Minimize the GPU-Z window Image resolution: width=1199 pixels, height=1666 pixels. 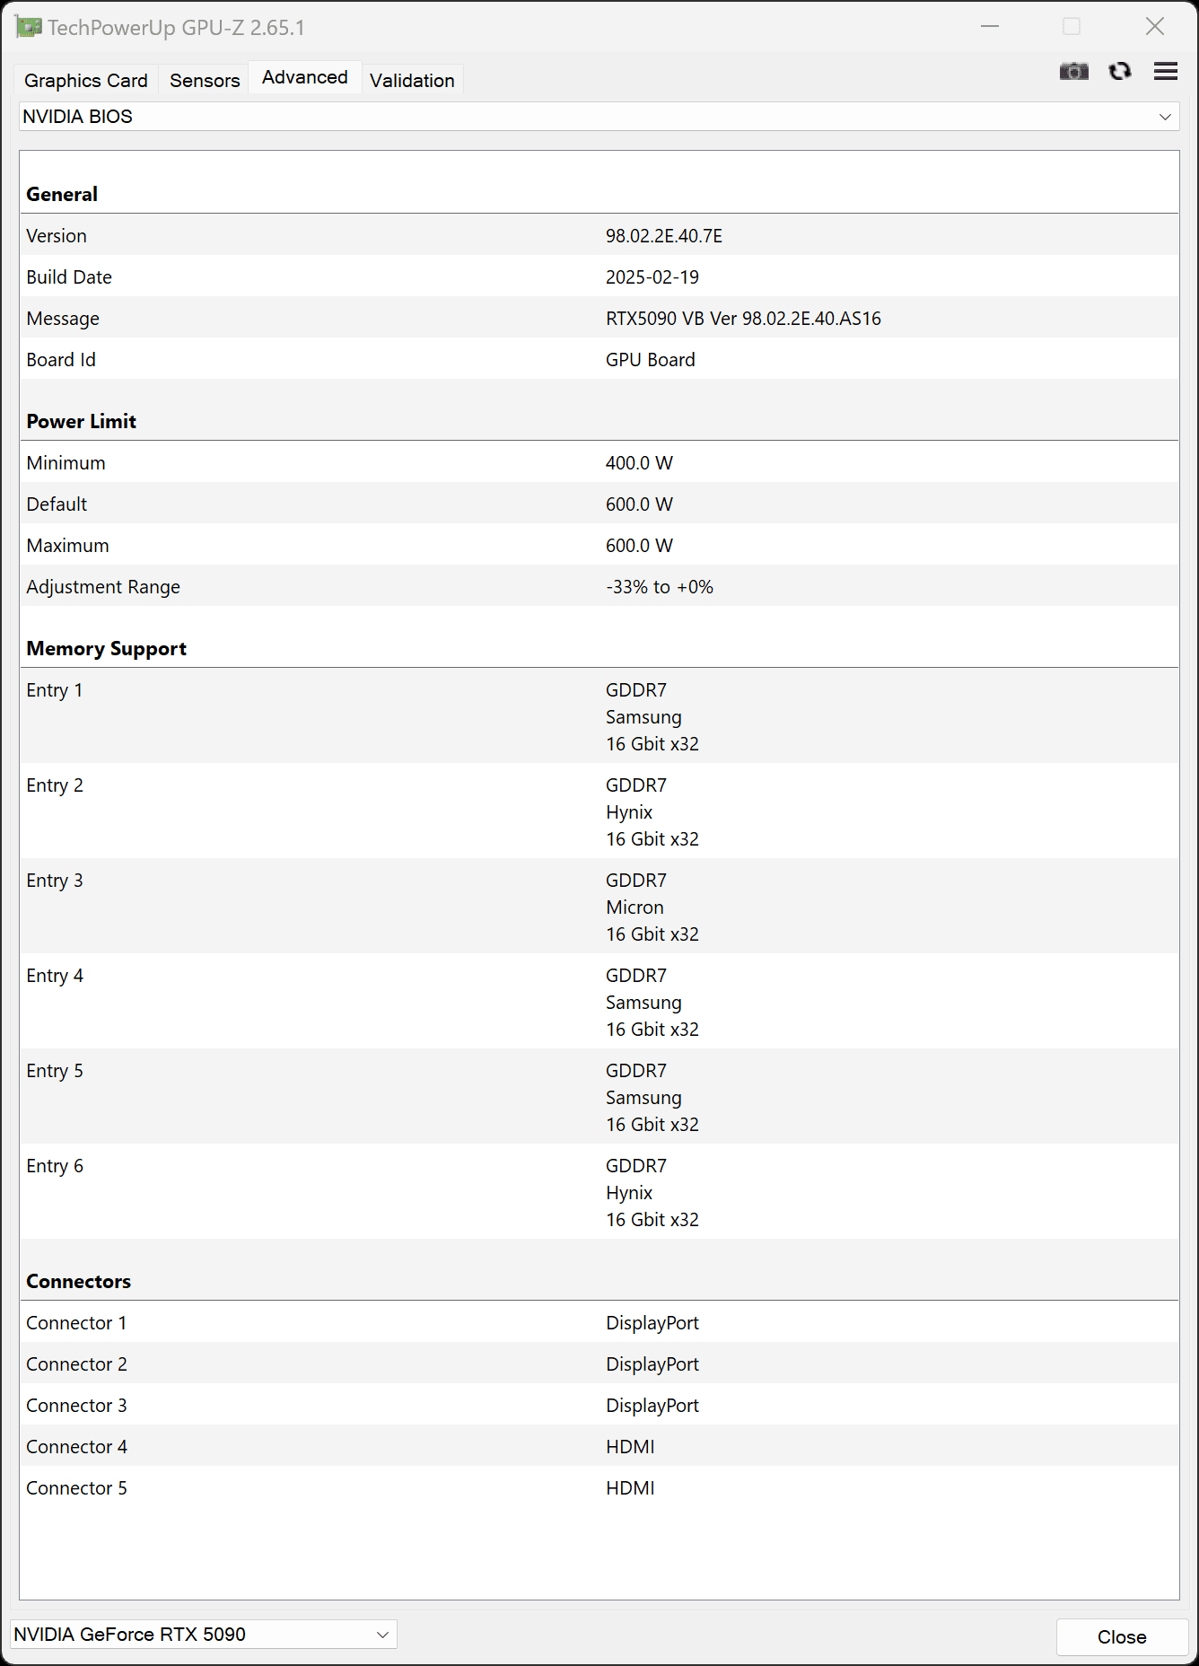[x=990, y=27]
